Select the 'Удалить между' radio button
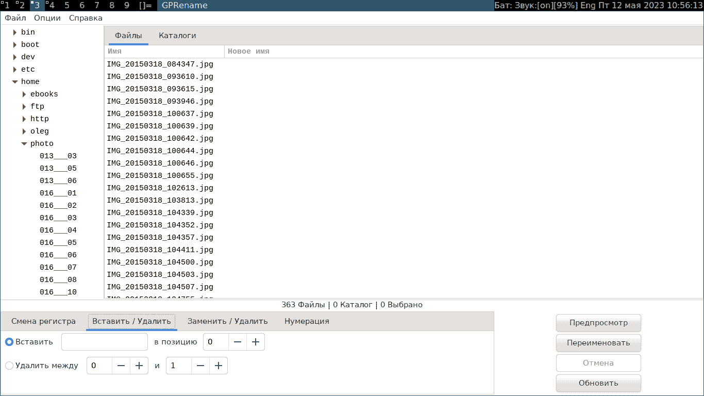Viewport: 704px width, 396px height. coord(9,366)
